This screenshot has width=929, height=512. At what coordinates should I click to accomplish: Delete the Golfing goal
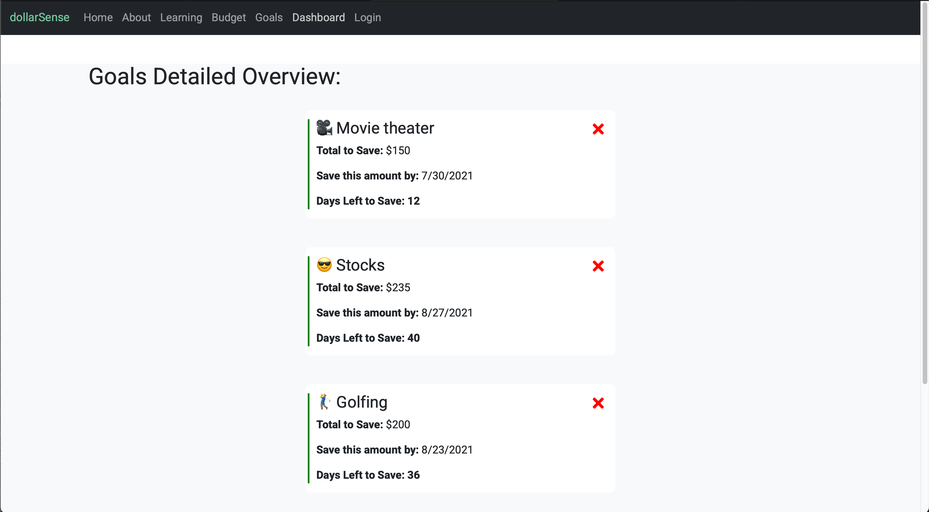(x=598, y=403)
